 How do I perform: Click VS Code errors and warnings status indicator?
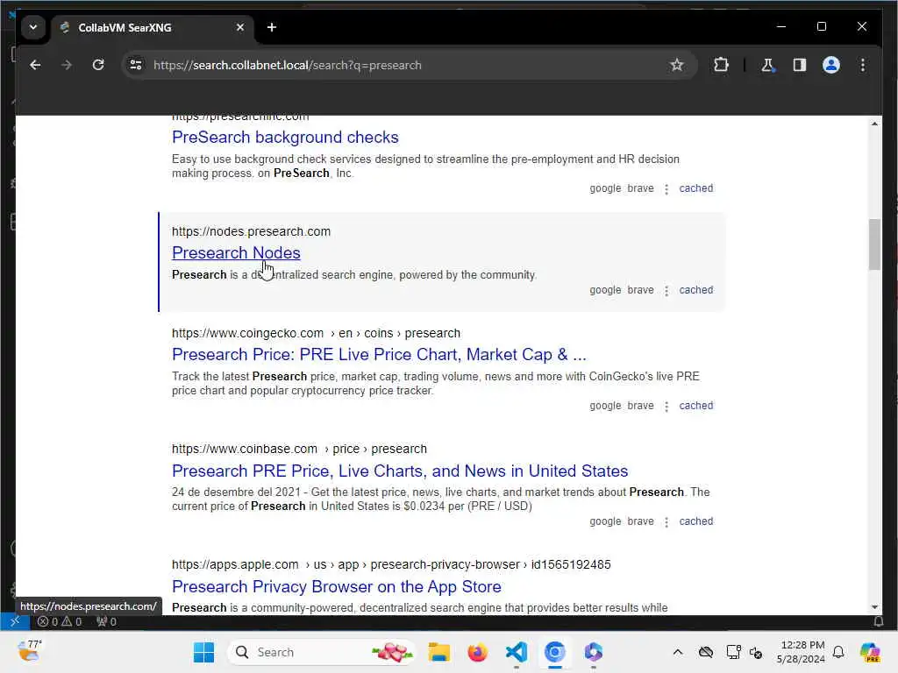pyautogui.click(x=60, y=621)
